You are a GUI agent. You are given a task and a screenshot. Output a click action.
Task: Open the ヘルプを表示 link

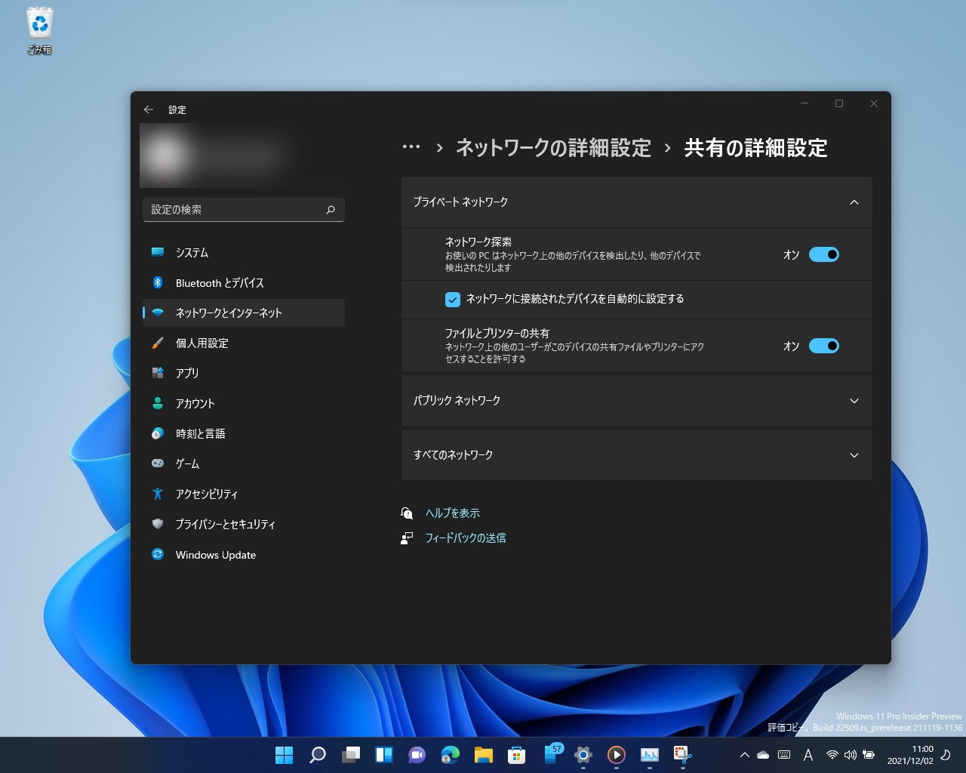tap(454, 513)
